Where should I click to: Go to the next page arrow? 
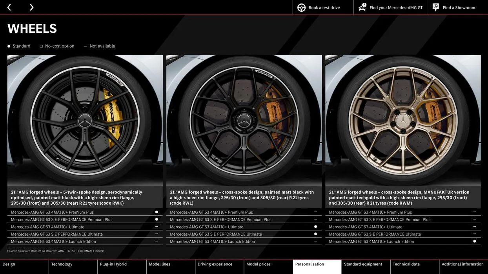31,7
